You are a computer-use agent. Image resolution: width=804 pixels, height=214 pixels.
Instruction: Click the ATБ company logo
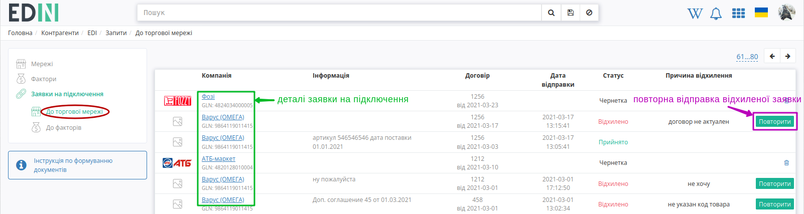point(177,163)
